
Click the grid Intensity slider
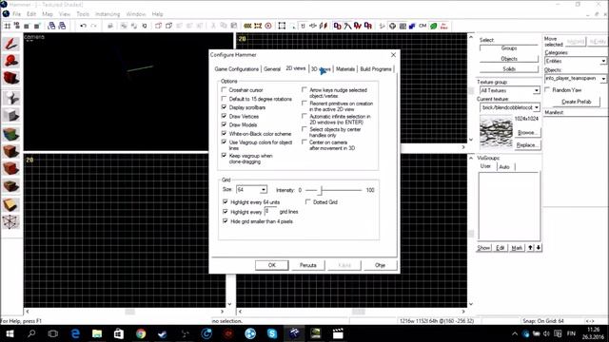coord(333,190)
